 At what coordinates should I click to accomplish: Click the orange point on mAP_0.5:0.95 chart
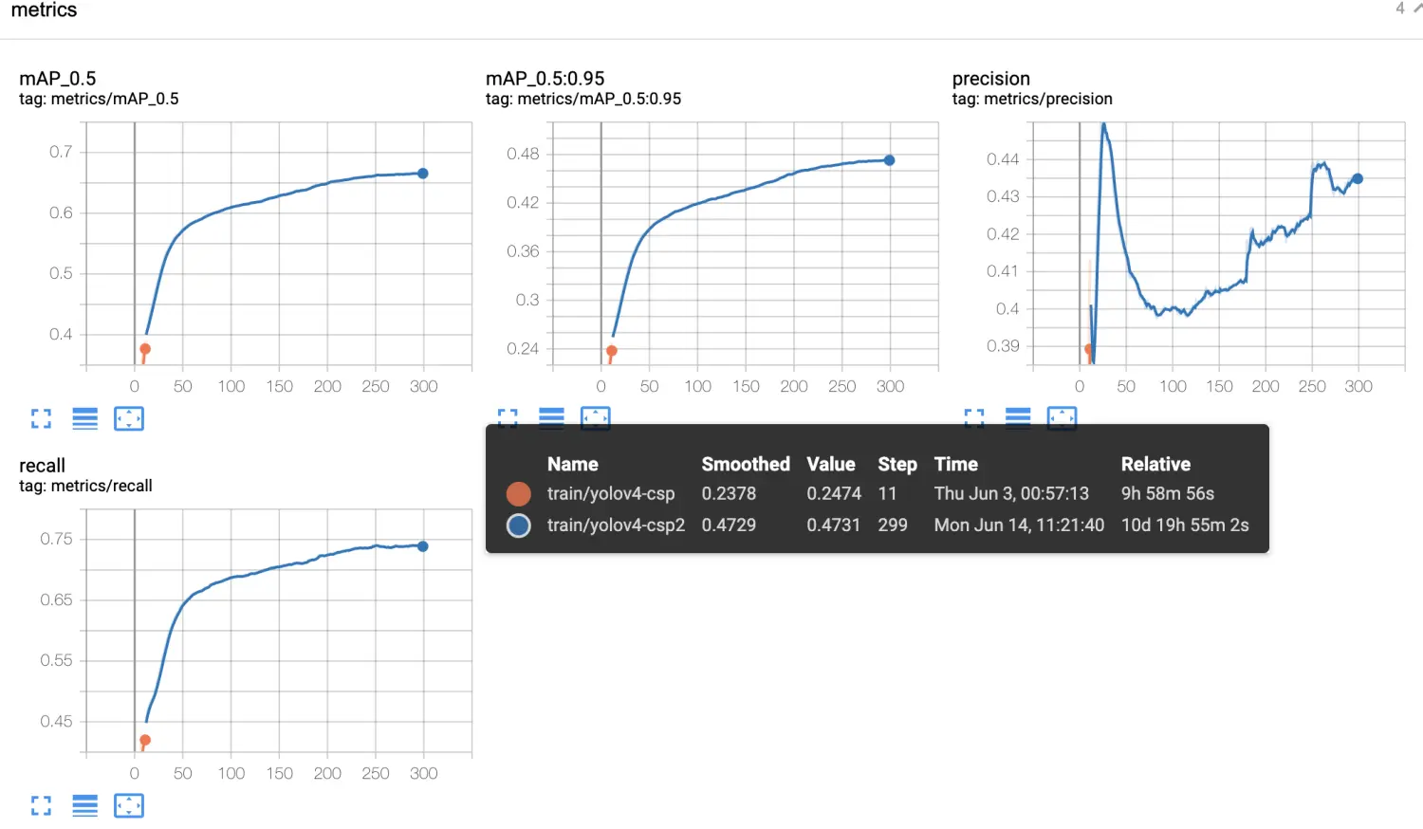[612, 351]
